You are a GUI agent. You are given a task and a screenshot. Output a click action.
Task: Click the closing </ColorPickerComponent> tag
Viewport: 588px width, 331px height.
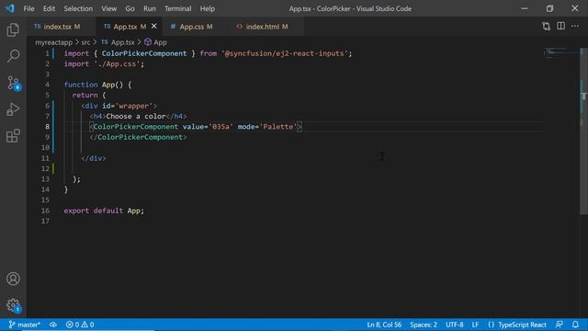[x=138, y=137]
